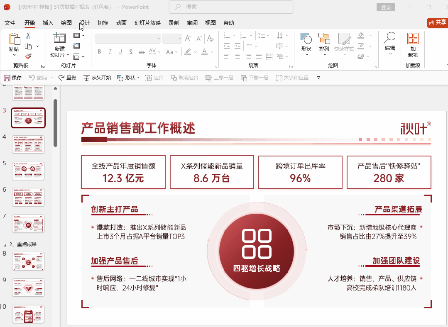Screen dimensions: 448x327
Task: Clear all formatting with the eraser-A icon
Action: click(x=210, y=38)
